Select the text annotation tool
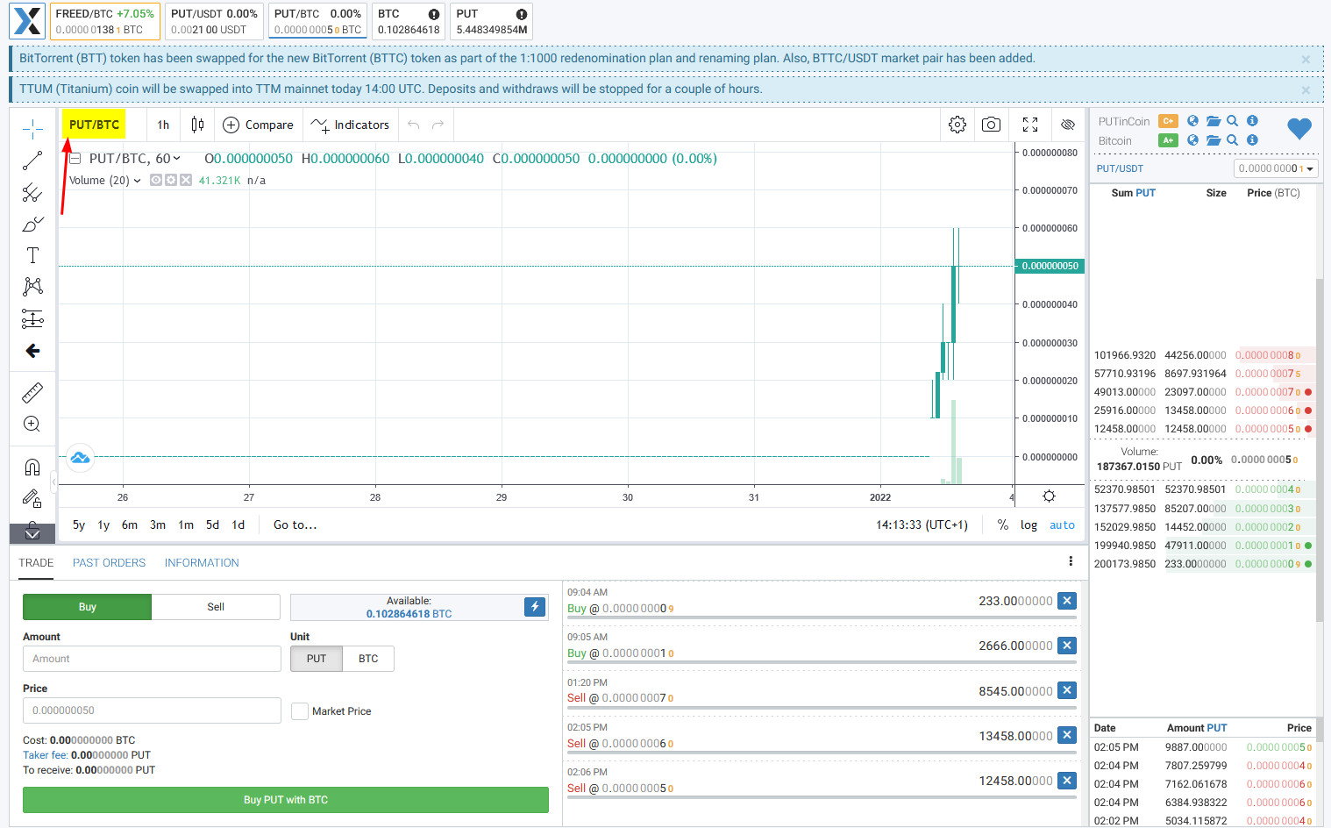Viewport: 1331px width, 828px height. pos(32,255)
